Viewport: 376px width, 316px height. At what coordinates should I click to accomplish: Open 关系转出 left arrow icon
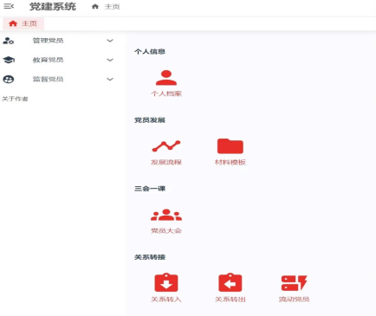(230, 282)
